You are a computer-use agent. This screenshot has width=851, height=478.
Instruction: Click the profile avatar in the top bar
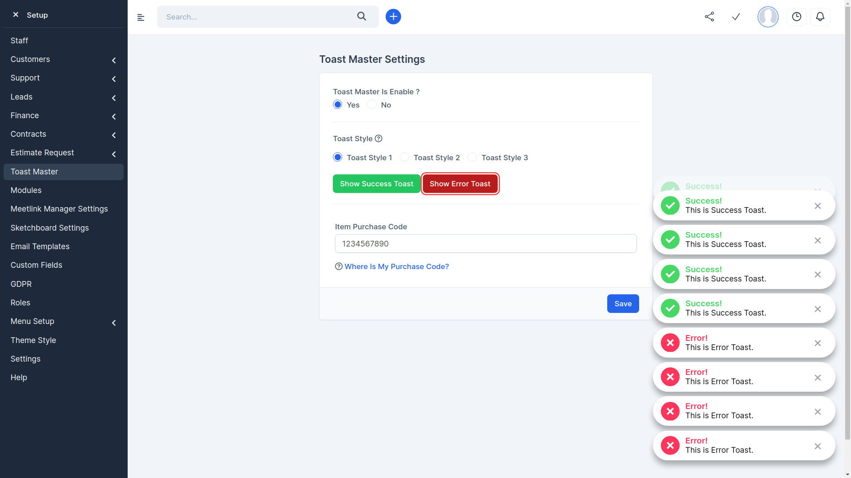[768, 17]
